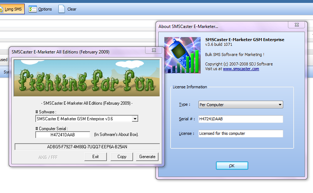Click the Exit button in keygen window

(95, 157)
